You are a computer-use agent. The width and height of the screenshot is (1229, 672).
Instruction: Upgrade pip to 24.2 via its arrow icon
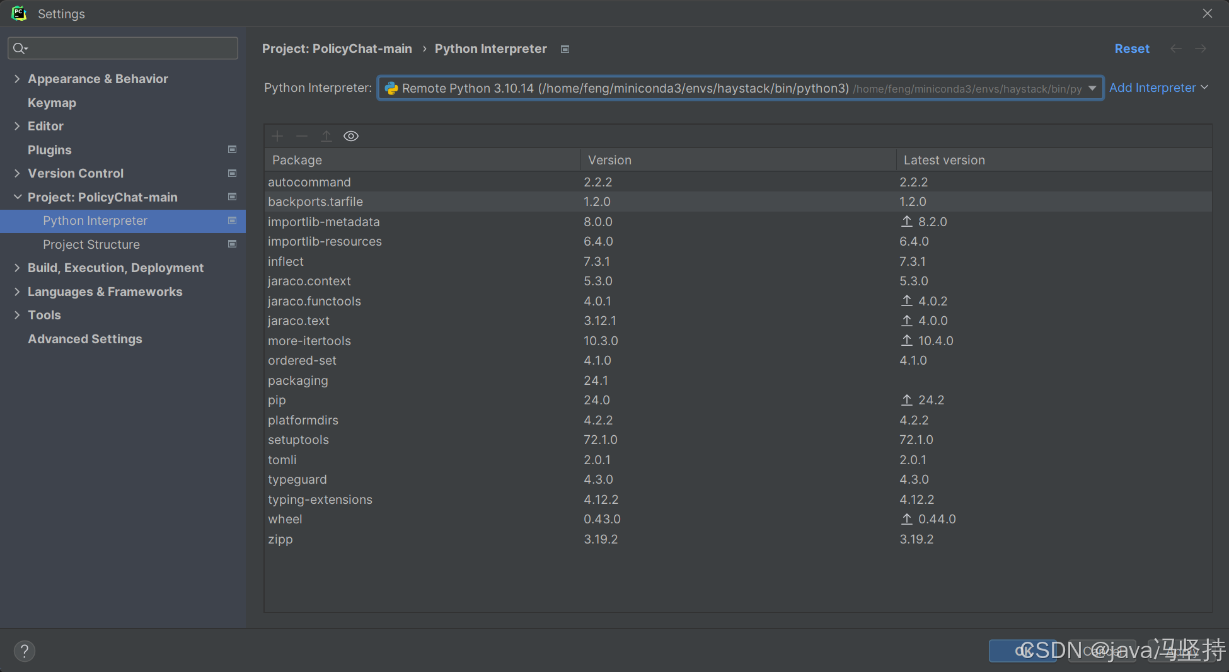click(907, 399)
